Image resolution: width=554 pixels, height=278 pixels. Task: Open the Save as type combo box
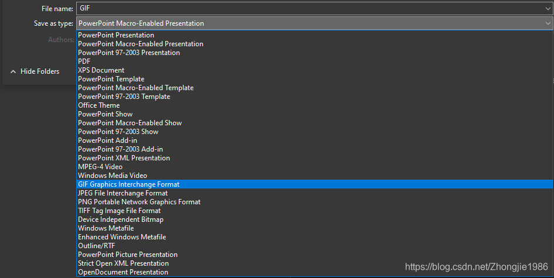314,23
